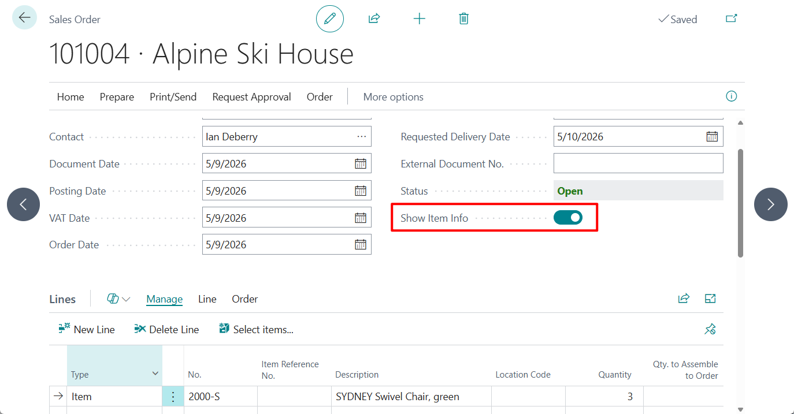Disable the Show Item Info toggle
The image size is (794, 414).
pyautogui.click(x=568, y=217)
